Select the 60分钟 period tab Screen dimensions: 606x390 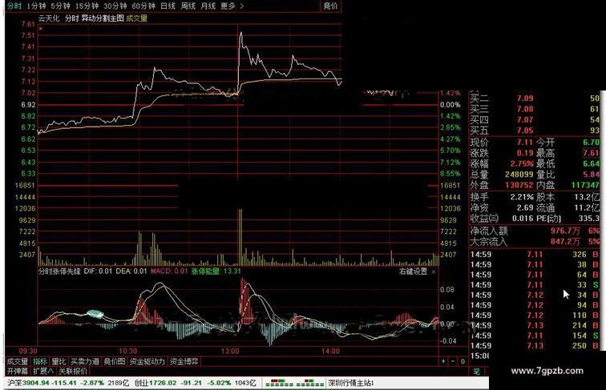coord(143,6)
